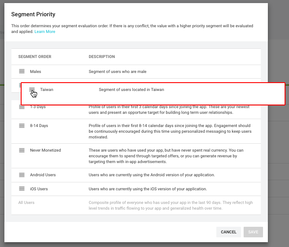This screenshot has width=289, height=247.
Task: Select the Taiwan segment label
Action: 47,90
